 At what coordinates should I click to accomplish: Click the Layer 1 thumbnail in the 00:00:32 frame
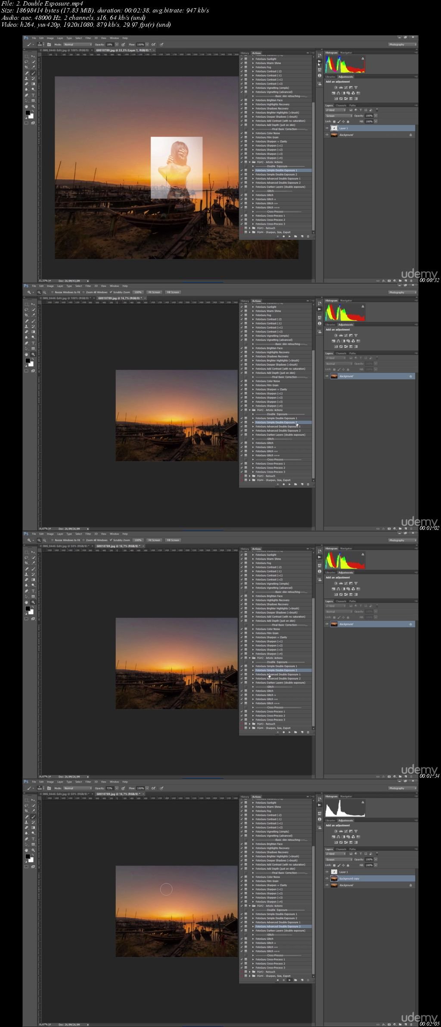tap(334, 128)
